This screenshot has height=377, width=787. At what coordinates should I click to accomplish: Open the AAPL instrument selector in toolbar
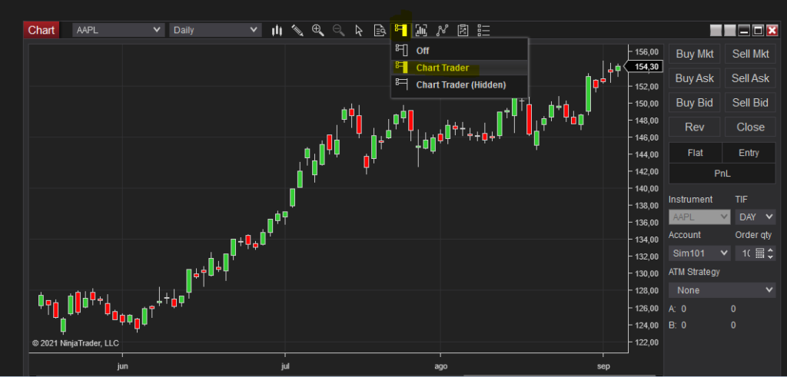tap(118, 30)
